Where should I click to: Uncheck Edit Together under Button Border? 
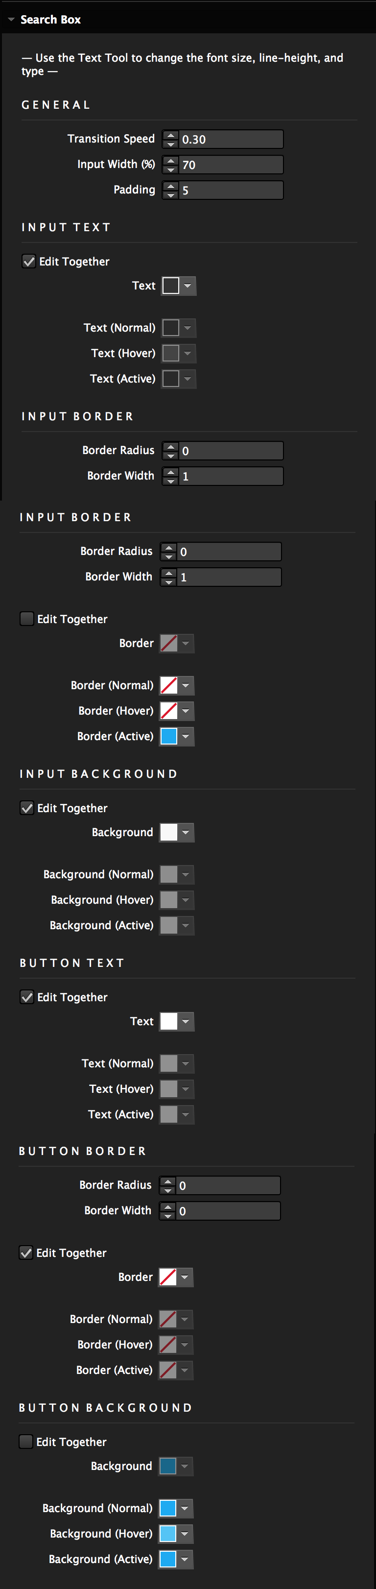point(26,1252)
